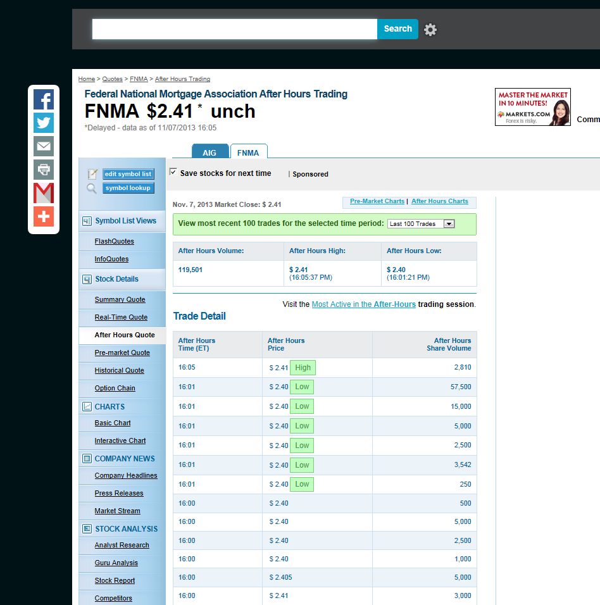Image resolution: width=600 pixels, height=605 pixels.
Task: Click the Stock Details heading
Action: 116,279
